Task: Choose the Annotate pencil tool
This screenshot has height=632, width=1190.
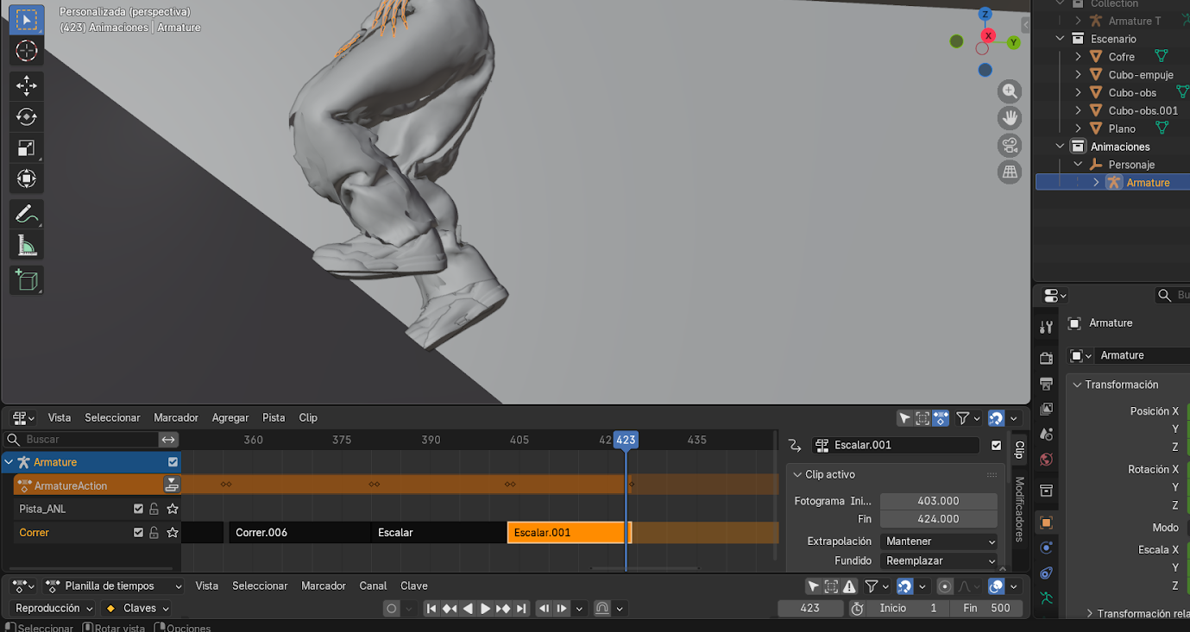Action: pyautogui.click(x=26, y=214)
